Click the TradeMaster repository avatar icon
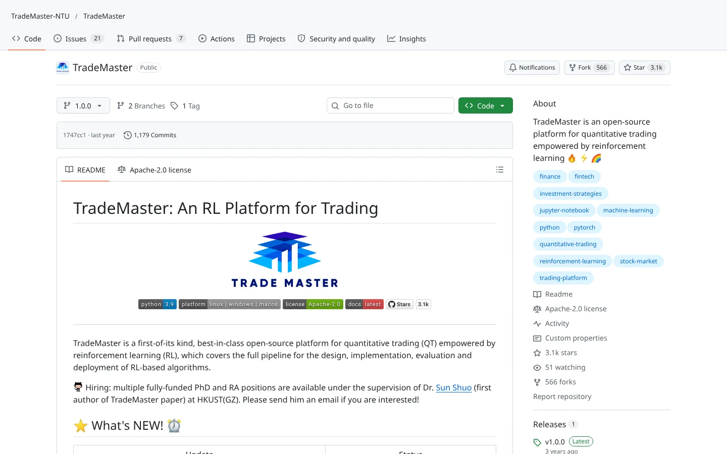727x454 pixels. (63, 68)
